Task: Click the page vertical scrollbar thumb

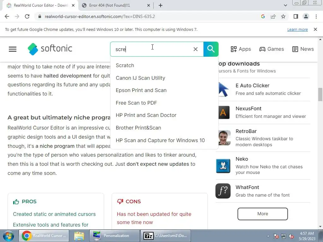Action: tap(320, 95)
